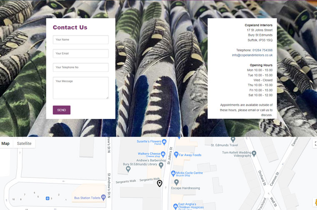
Task: Click the Sat 10.00 - 12.00 line
Action: coord(260,95)
